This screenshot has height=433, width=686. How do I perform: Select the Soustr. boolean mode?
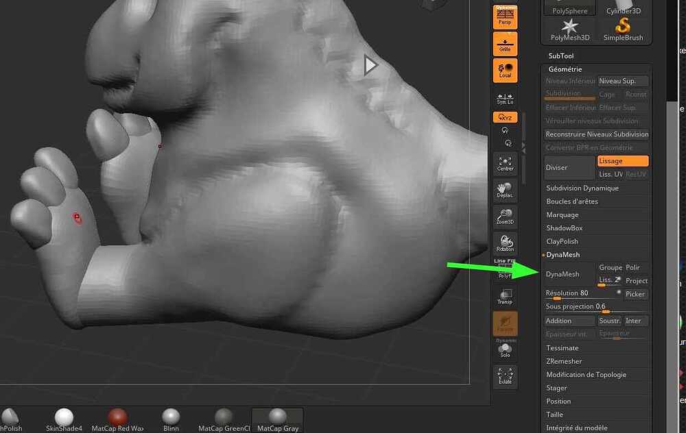611,321
